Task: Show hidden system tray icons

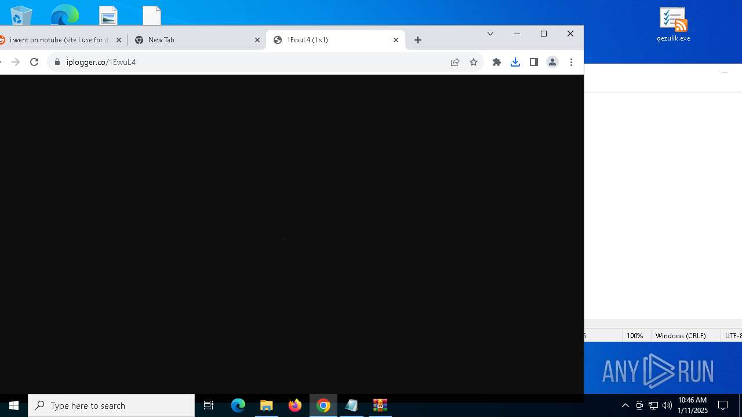Action: [625, 405]
